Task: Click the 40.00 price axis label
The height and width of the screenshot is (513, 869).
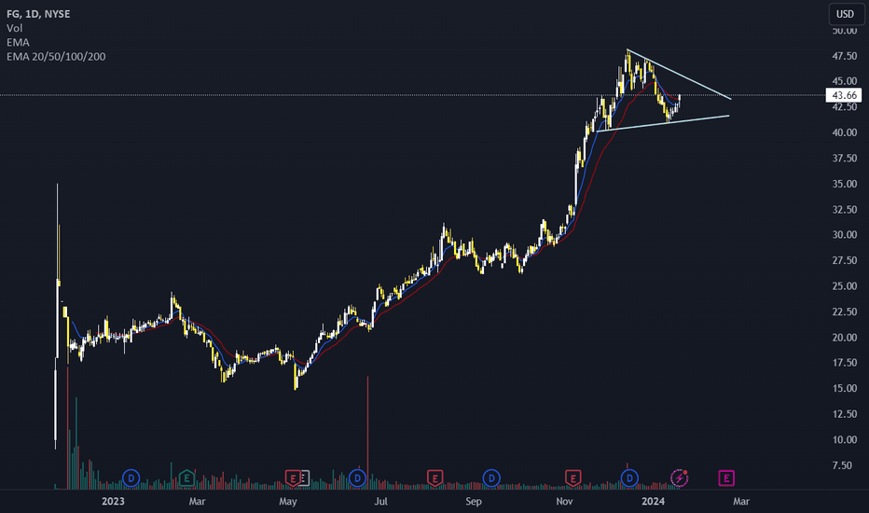Action: coord(845,132)
